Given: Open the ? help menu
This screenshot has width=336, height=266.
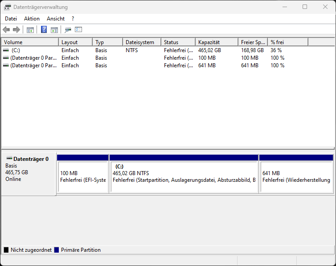Looking at the screenshot, I should pos(73,19).
